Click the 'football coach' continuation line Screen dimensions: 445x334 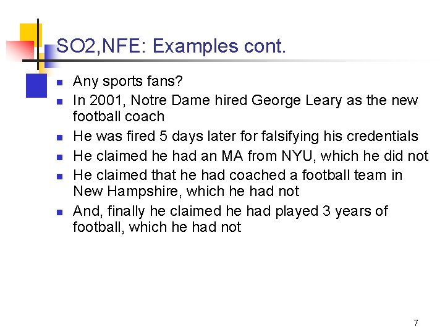[x=119, y=116]
